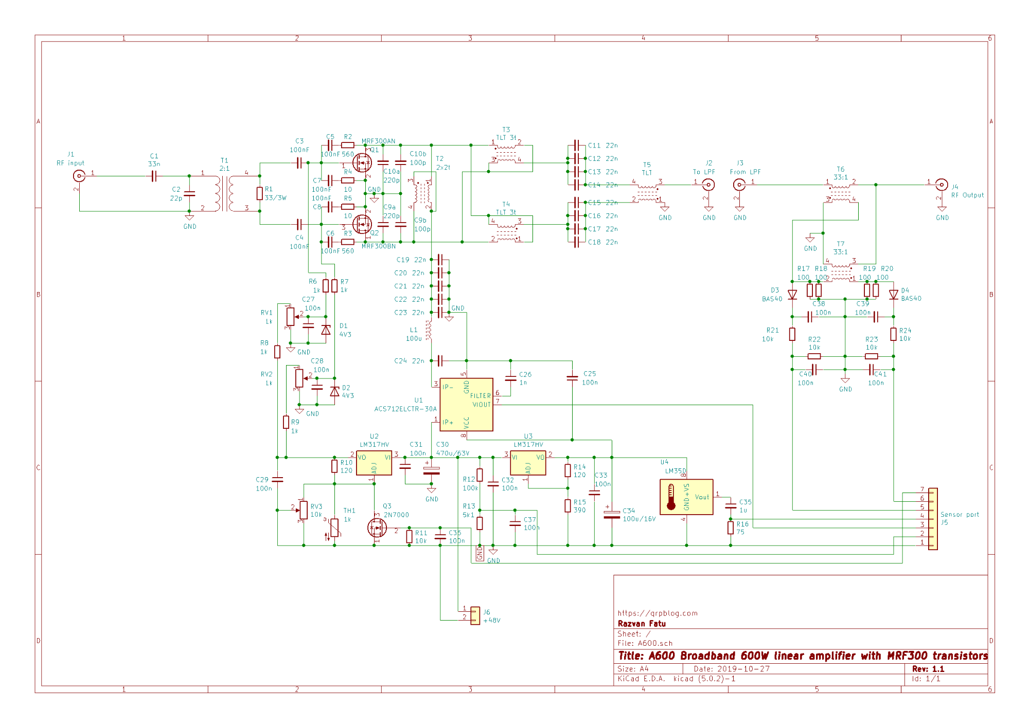The height and width of the screenshot is (727, 1029).
Task: Open the qrpblog.com link in title block
Action: (x=657, y=613)
